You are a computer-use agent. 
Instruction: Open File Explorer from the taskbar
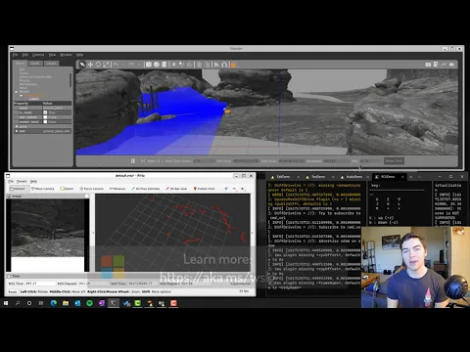point(66,303)
